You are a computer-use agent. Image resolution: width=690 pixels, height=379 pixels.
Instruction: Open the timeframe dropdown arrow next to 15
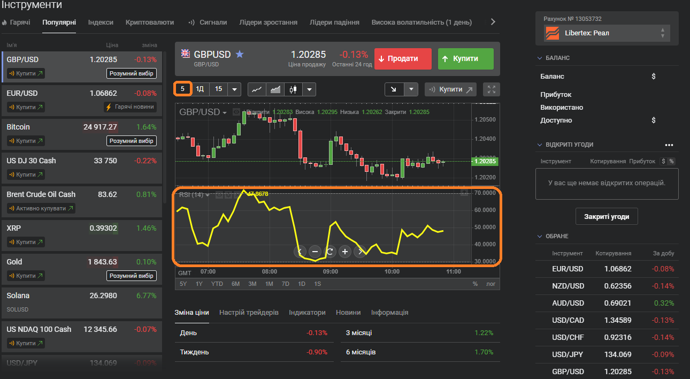coord(234,89)
